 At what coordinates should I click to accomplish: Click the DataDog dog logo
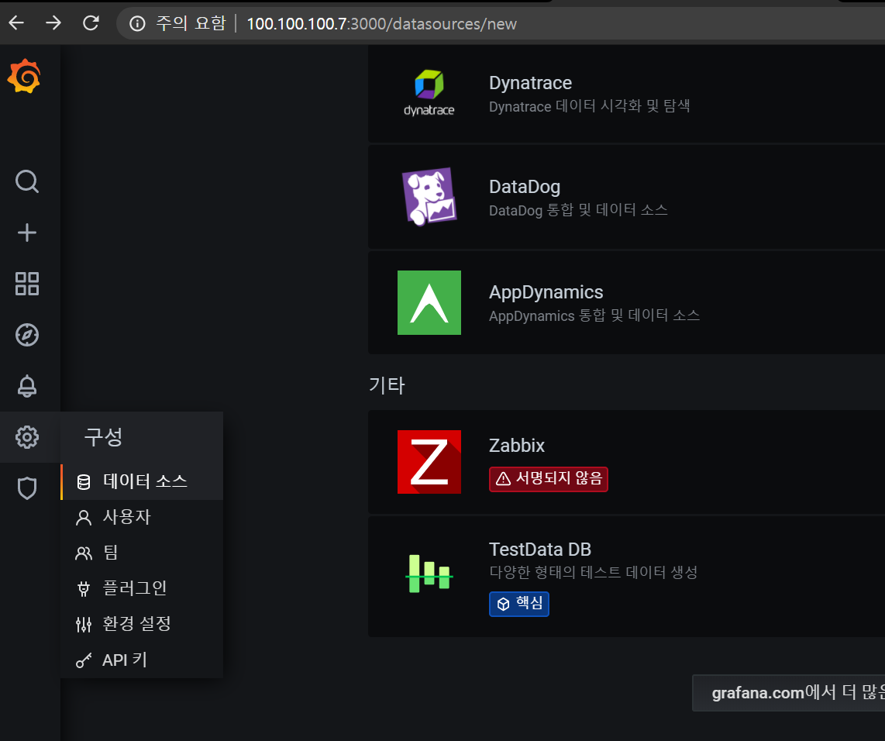[x=429, y=196]
